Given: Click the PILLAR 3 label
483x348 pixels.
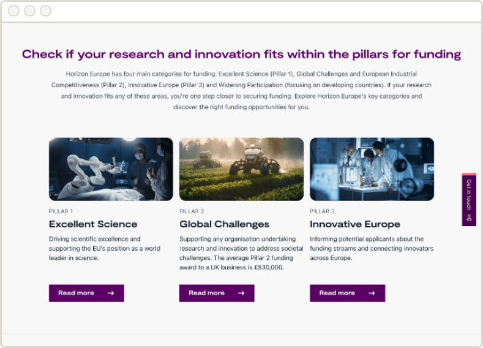Looking at the screenshot, I should 322,211.
